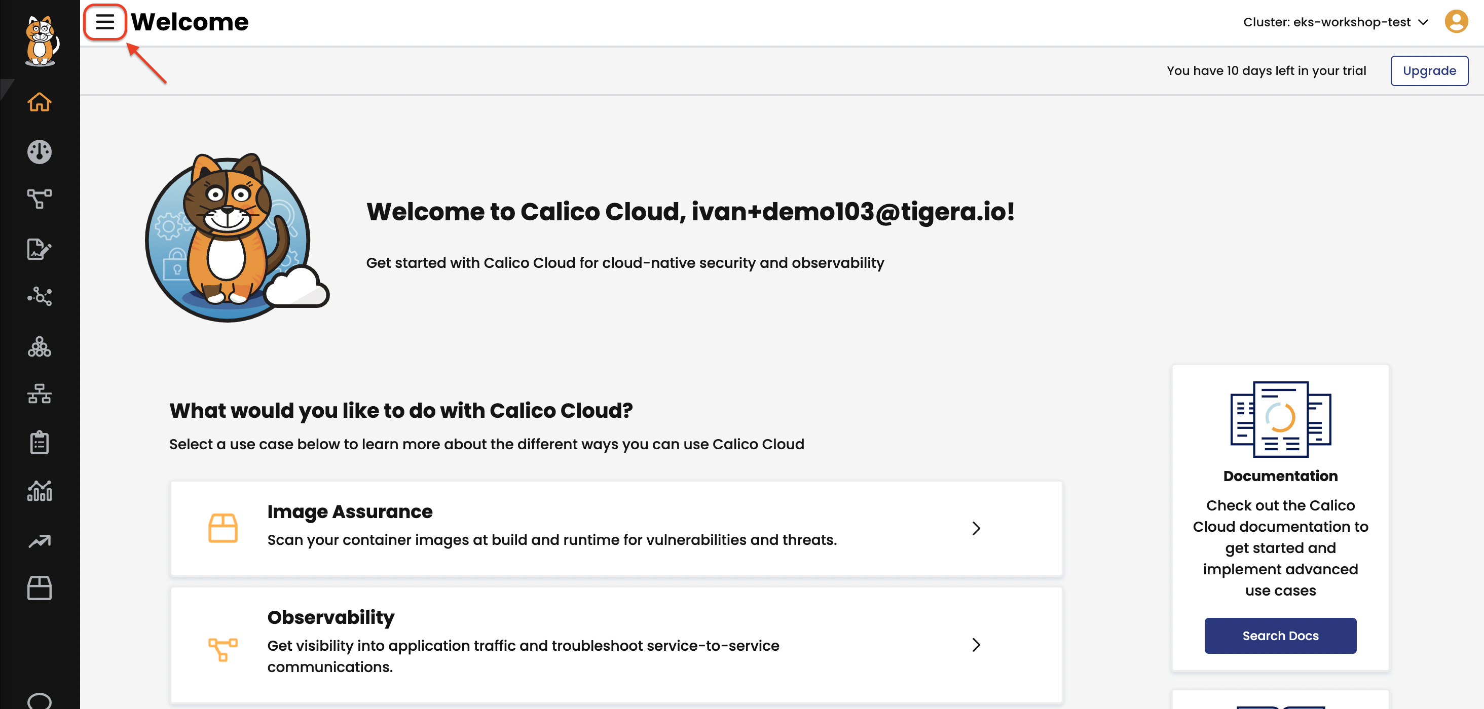Open the trending arrow icon in sidebar
1484x709 pixels.
pos(39,541)
